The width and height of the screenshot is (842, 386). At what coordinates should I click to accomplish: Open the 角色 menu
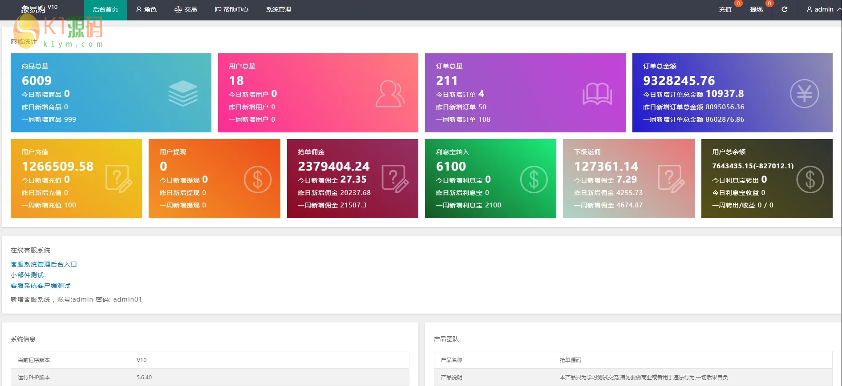[146, 9]
